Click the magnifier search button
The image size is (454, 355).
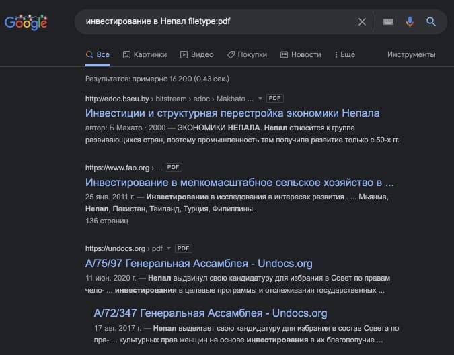pos(431,21)
